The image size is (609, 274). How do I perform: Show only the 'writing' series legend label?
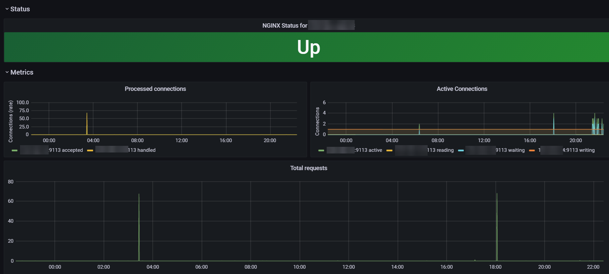(x=579, y=150)
